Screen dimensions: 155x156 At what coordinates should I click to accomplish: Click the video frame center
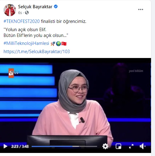76,105
